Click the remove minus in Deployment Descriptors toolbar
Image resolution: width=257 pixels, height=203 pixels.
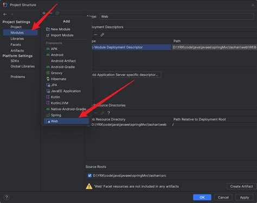[95, 35]
